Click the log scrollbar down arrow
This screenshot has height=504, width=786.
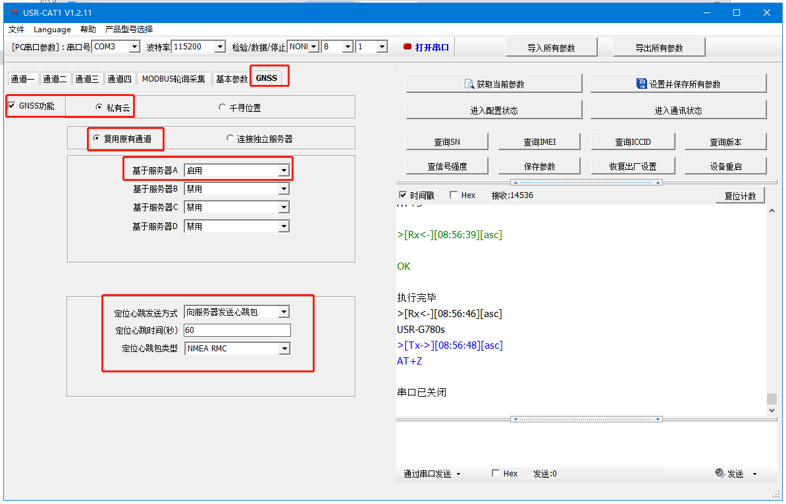[772, 411]
